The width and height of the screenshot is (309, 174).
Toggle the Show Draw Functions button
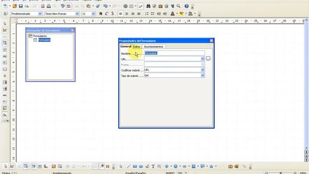140,6
